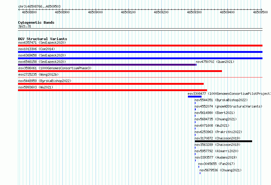Click the nsv5614980 (Ebert2021) label
The height and width of the screenshot is (185, 271).
click(215, 113)
